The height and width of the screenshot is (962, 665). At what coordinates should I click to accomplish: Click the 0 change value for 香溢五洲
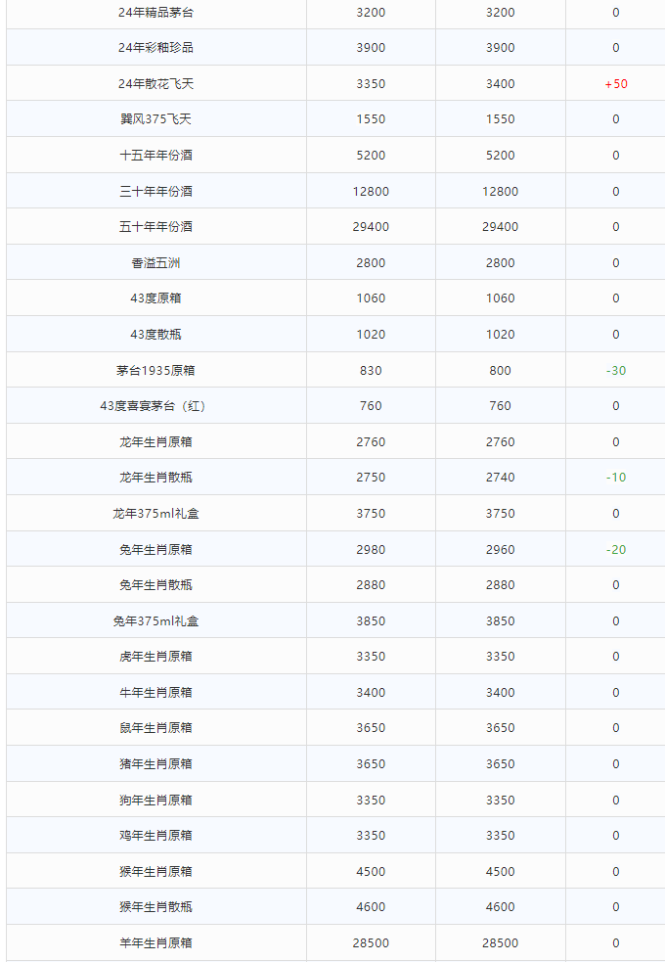tap(616, 263)
